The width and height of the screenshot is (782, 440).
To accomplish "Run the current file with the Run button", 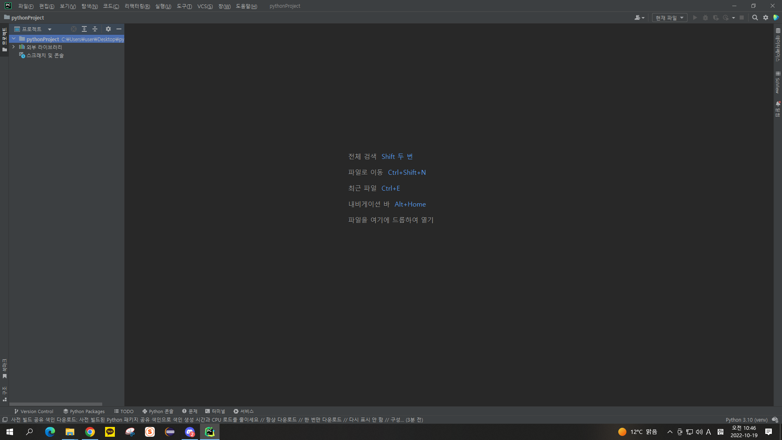I will point(695,18).
